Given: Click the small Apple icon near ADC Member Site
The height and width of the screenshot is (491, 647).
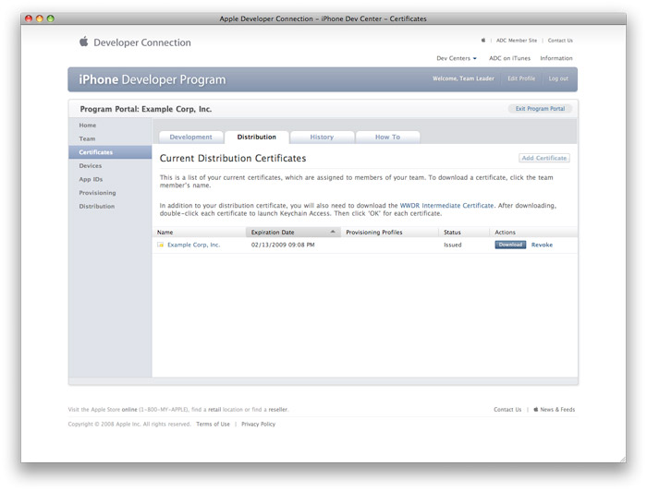Looking at the screenshot, I should tap(483, 41).
